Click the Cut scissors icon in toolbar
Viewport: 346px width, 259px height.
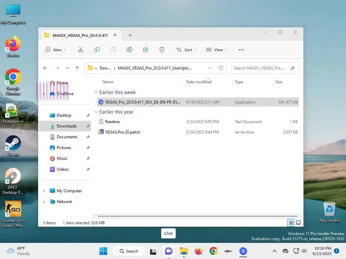coord(81,50)
